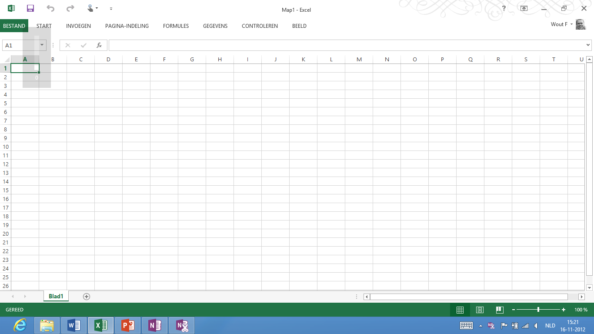Undo the last action
Screen dimensions: 594x334
pyautogui.click(x=50, y=8)
